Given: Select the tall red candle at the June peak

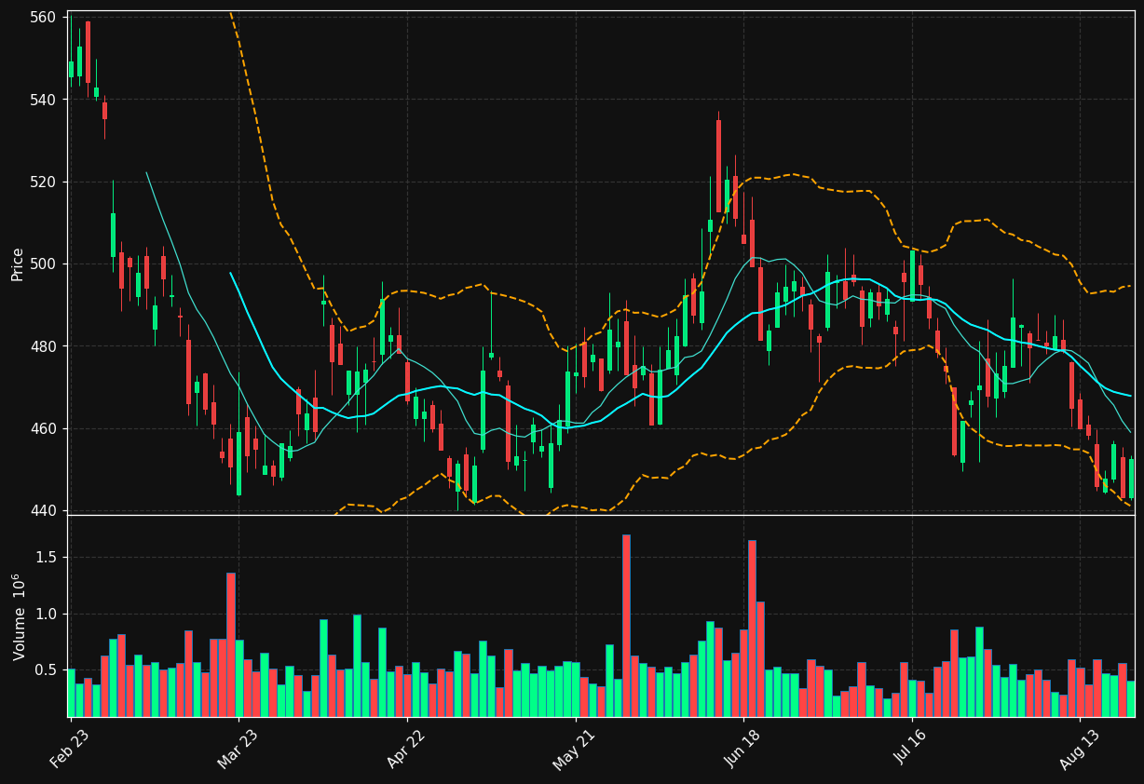Looking at the screenshot, I should [718, 166].
